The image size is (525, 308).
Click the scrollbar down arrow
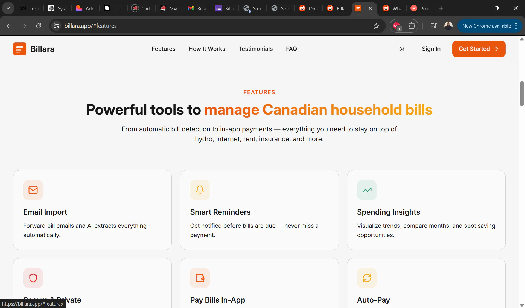pyautogui.click(x=522, y=305)
